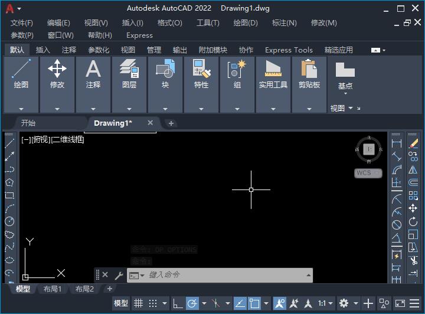Screen dimensions: 425x314
Task: Toggle ortho mode in status bar
Action: click(x=178, y=303)
